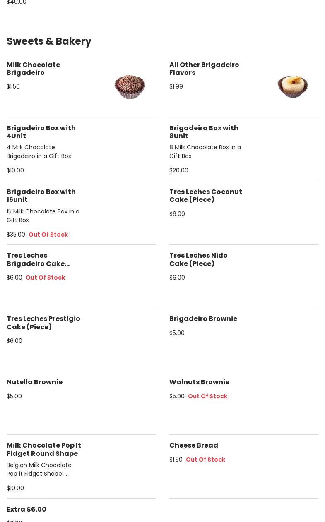325x522 pixels.
Task: Select the Cheese Bread item
Action: (x=193, y=445)
